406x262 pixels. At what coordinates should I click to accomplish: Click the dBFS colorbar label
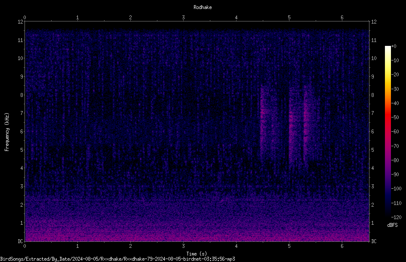[392, 225]
